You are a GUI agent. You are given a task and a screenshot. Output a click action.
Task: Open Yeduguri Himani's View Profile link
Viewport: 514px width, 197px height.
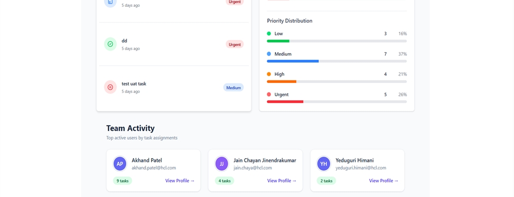click(x=384, y=181)
